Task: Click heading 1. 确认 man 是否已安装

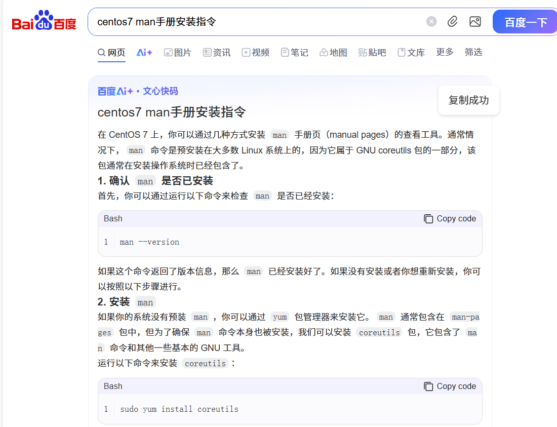Action: click(x=155, y=181)
